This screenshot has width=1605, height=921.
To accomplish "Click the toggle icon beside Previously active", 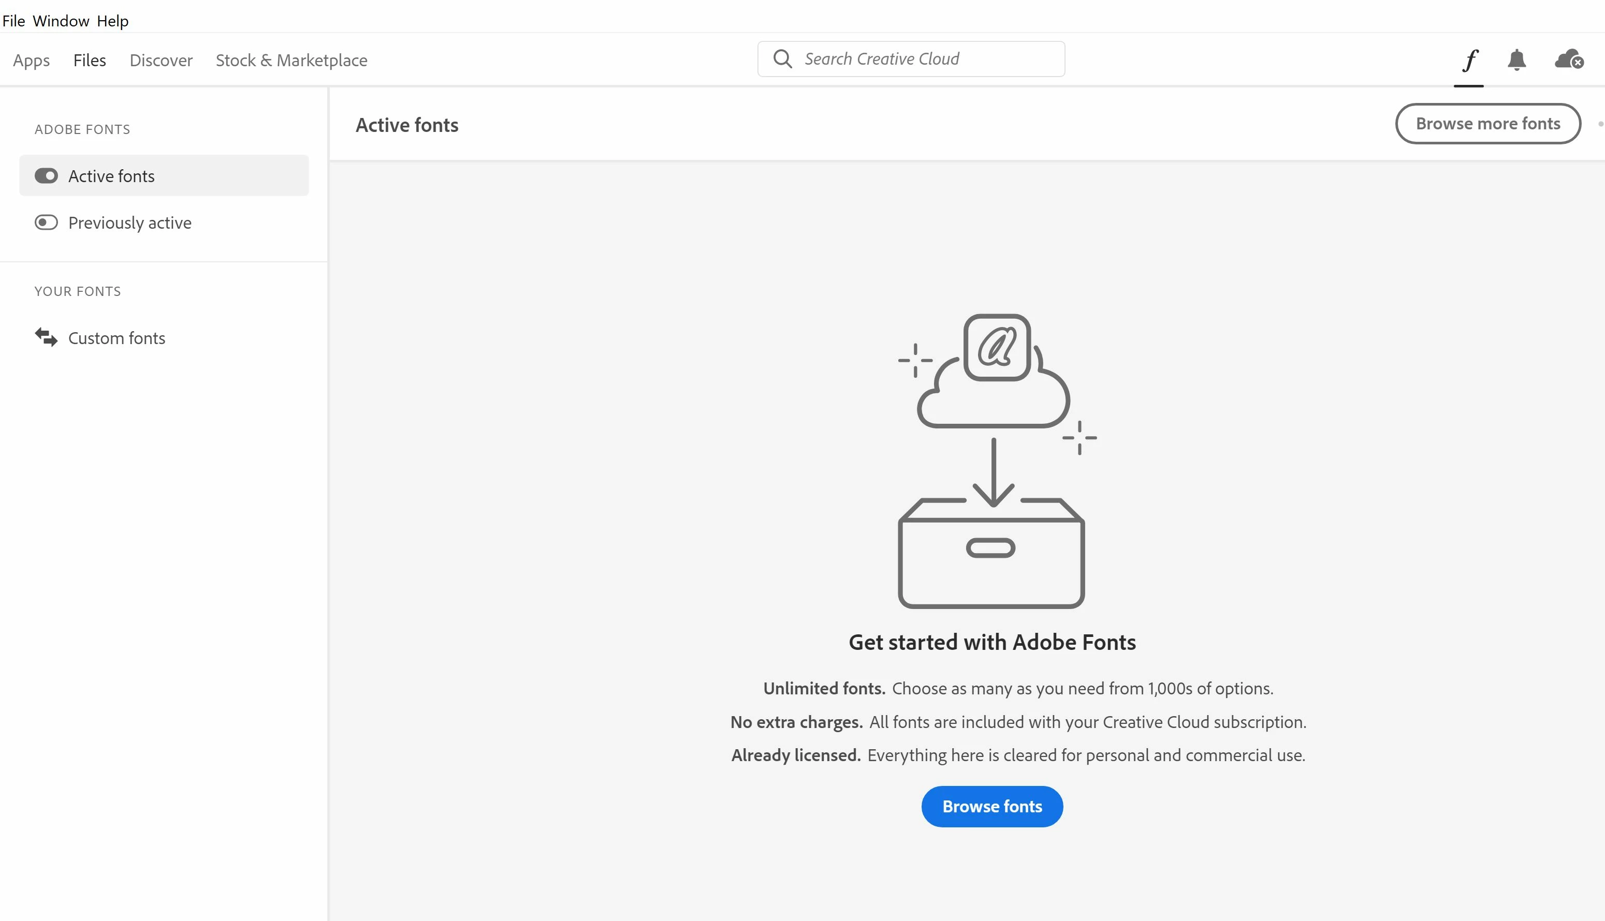I will pyautogui.click(x=46, y=222).
